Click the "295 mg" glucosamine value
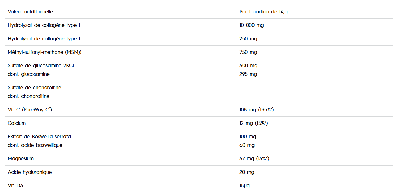 point(248,74)
